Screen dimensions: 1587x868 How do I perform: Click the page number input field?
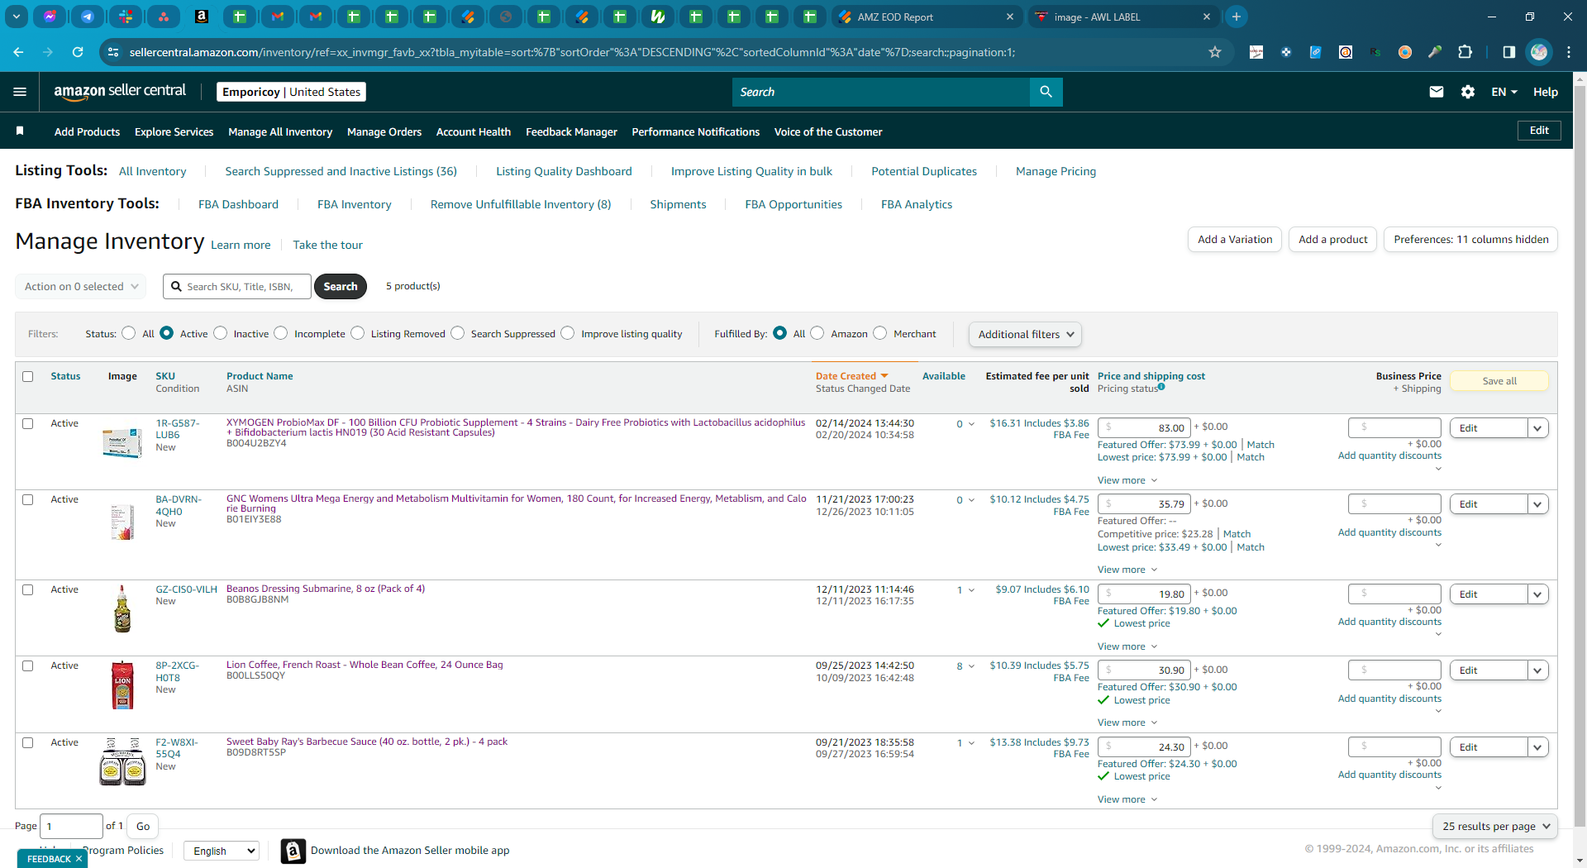click(71, 826)
